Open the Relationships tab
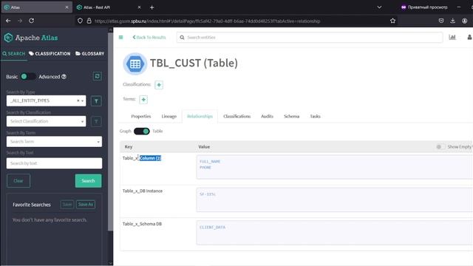 200,117
